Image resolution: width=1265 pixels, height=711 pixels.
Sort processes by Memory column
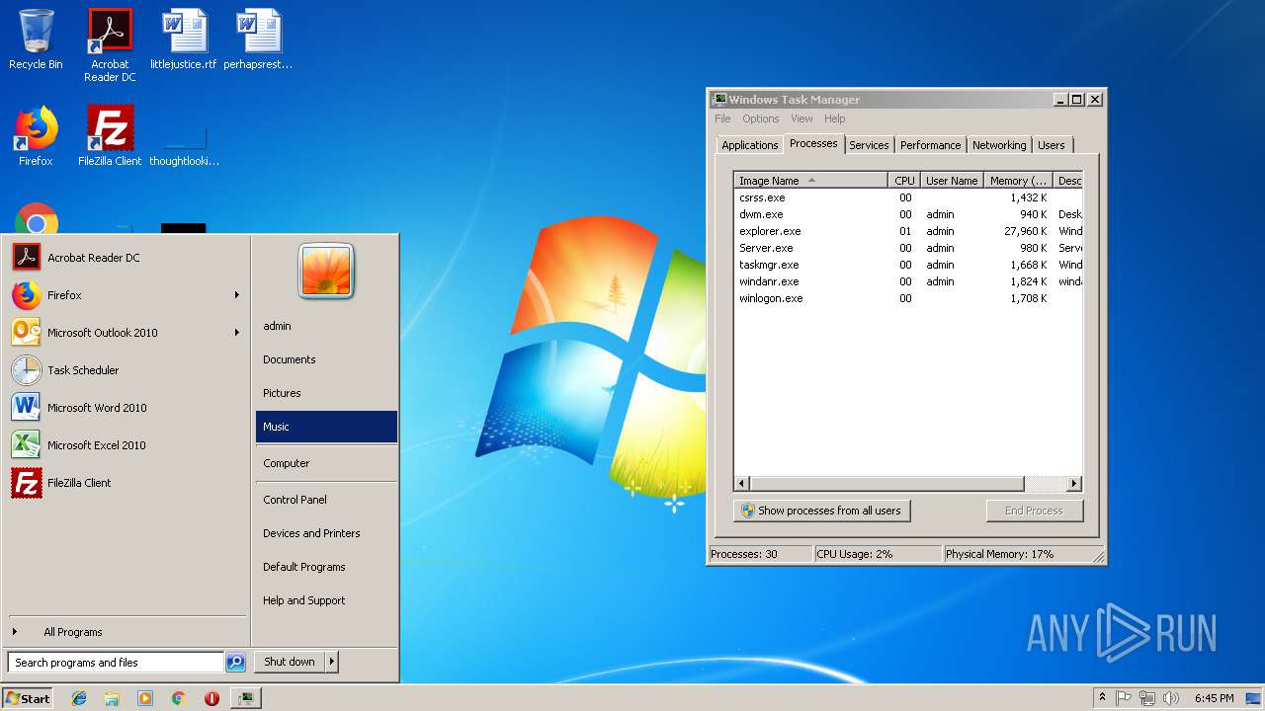[1018, 181]
